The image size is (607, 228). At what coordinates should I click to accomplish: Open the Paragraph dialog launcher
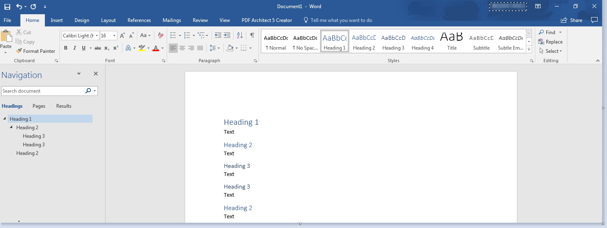coord(256,61)
